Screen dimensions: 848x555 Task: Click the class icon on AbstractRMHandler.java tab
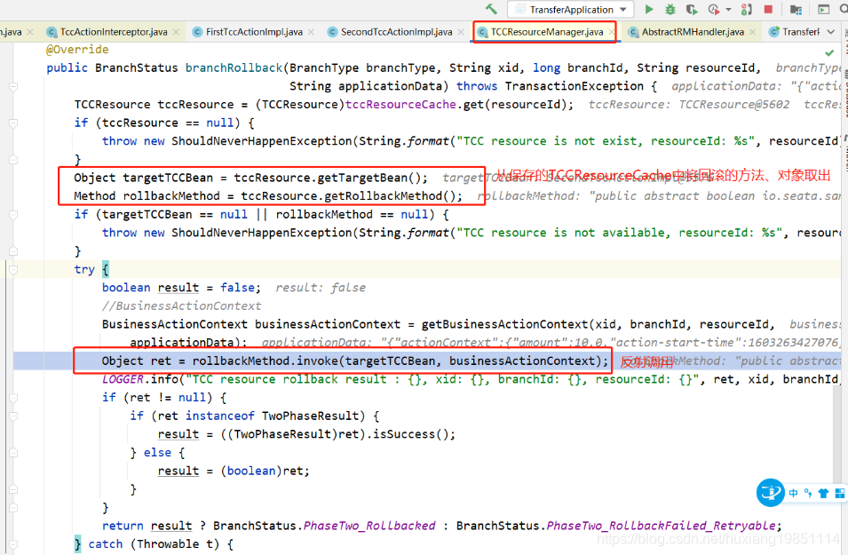(x=633, y=32)
